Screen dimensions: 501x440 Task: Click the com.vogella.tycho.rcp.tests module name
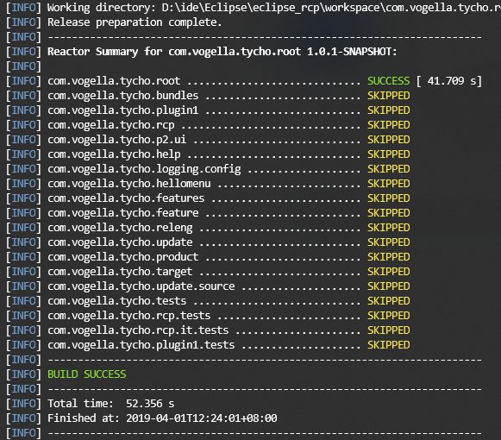coord(129,316)
